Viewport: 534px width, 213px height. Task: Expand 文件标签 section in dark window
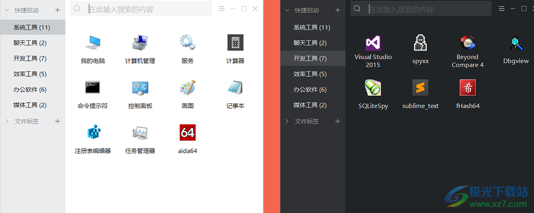[287, 121]
